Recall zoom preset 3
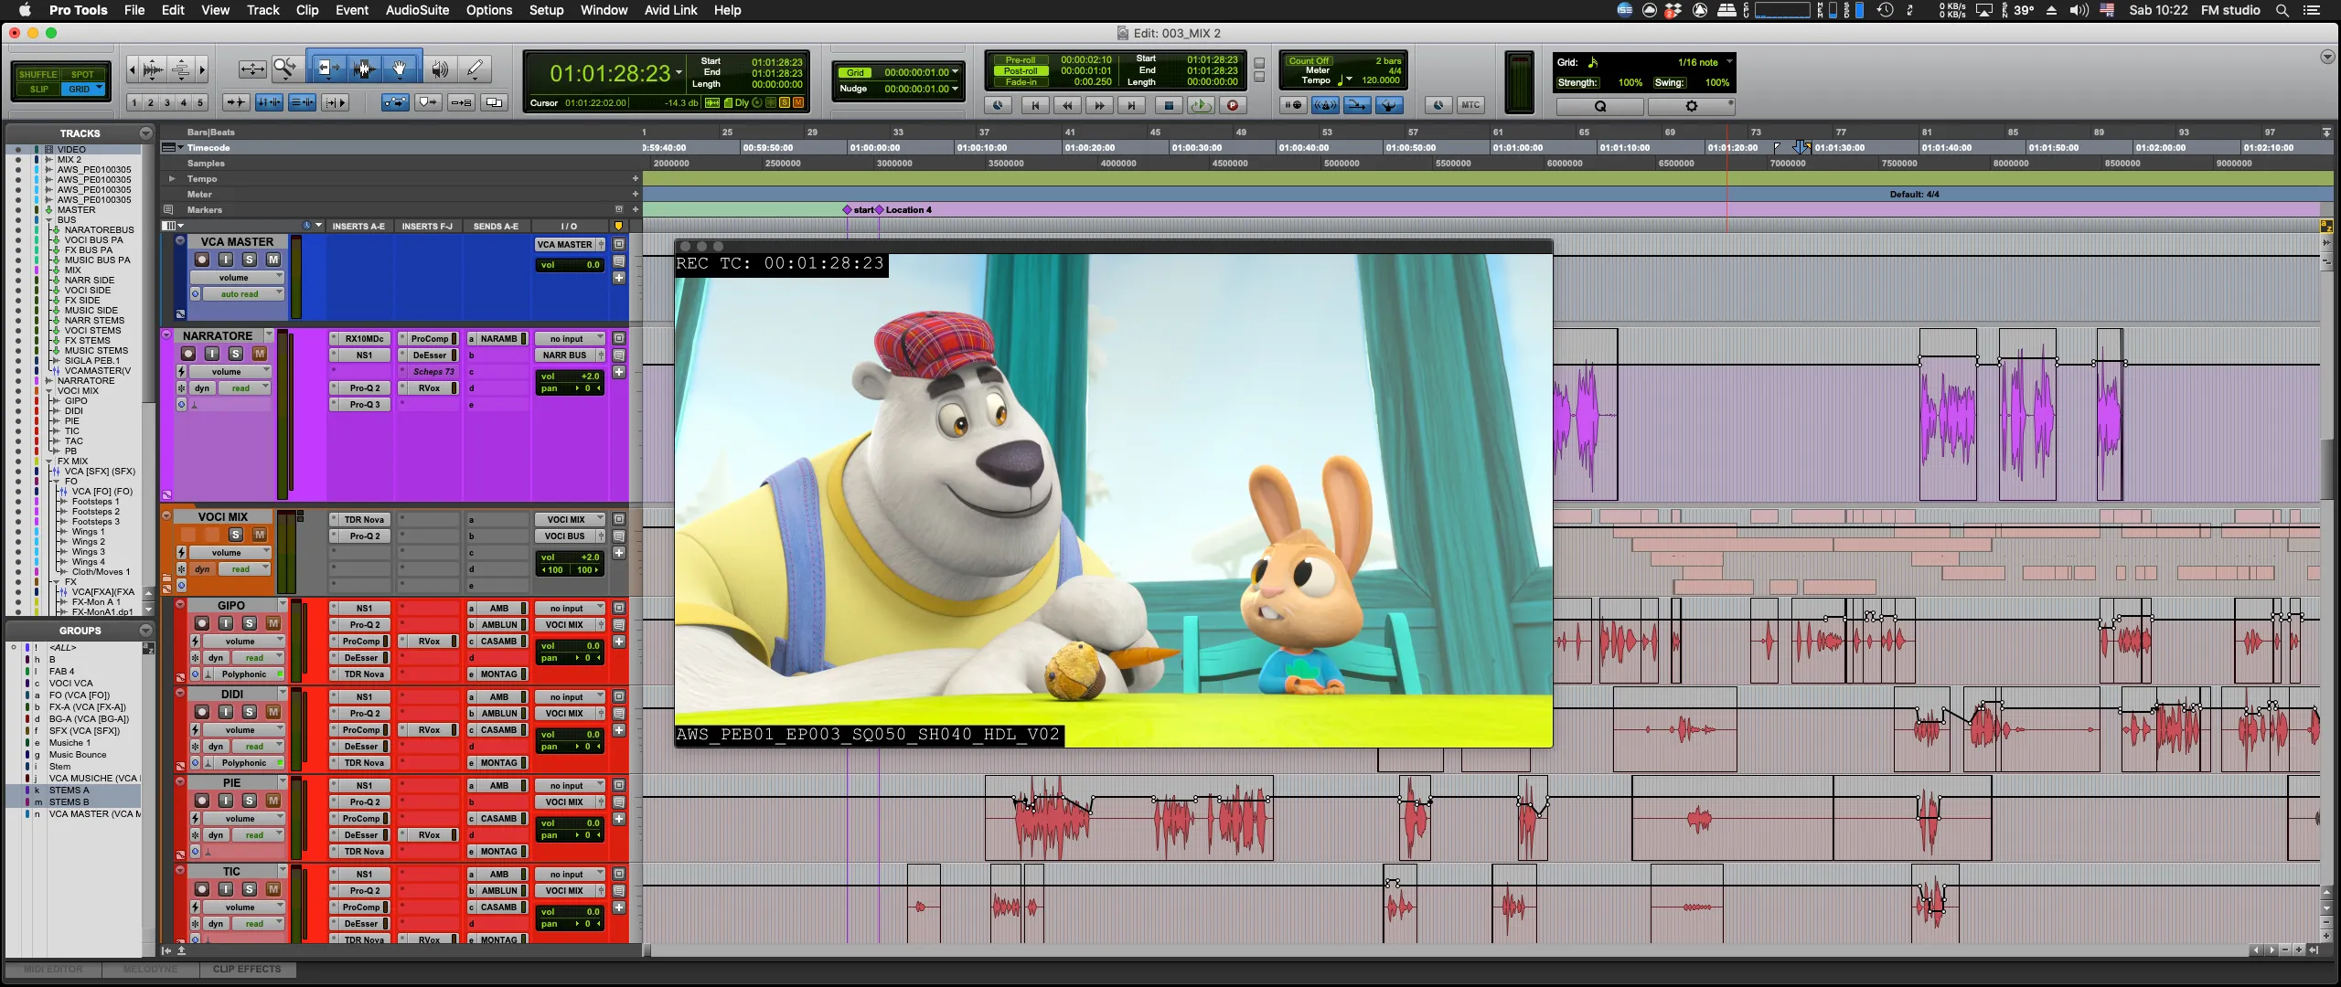2341x987 pixels. [167, 102]
